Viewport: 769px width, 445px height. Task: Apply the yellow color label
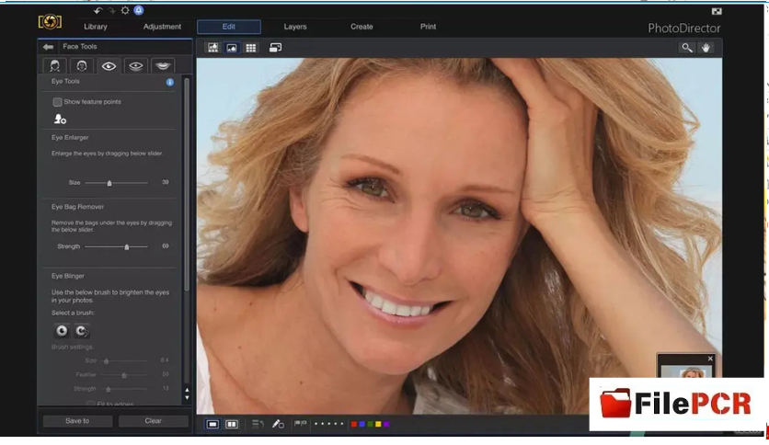click(x=378, y=424)
